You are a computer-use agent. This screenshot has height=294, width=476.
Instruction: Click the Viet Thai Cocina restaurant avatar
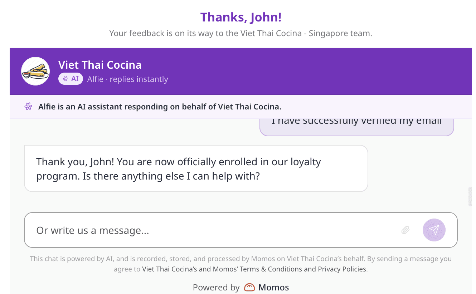(x=35, y=71)
